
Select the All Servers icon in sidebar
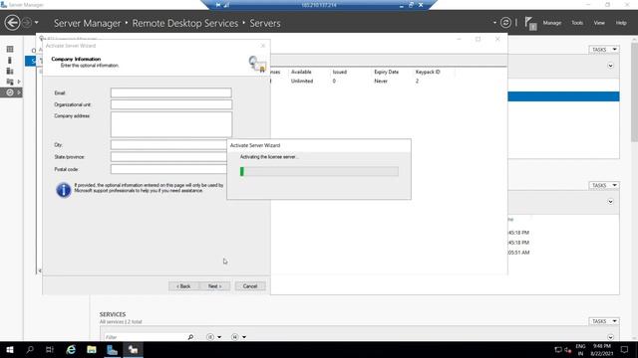tap(10, 71)
